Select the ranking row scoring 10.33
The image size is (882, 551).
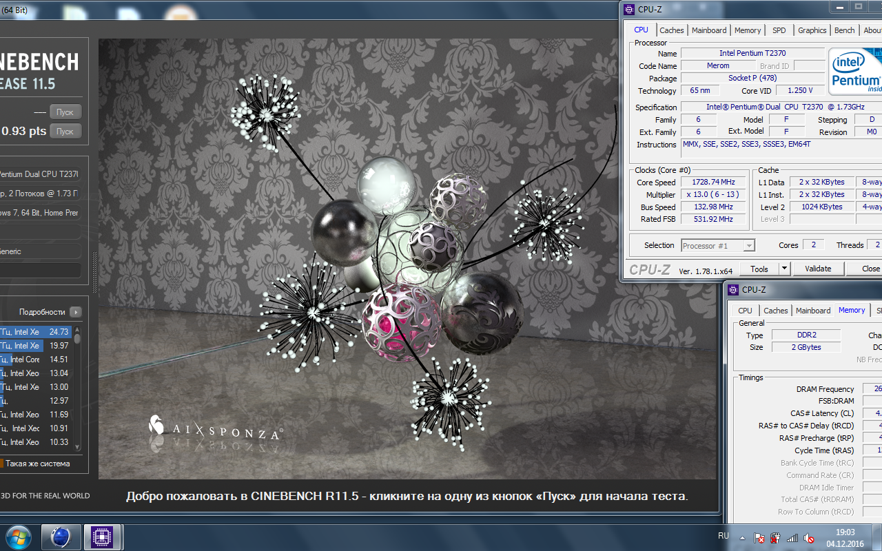pos(35,442)
